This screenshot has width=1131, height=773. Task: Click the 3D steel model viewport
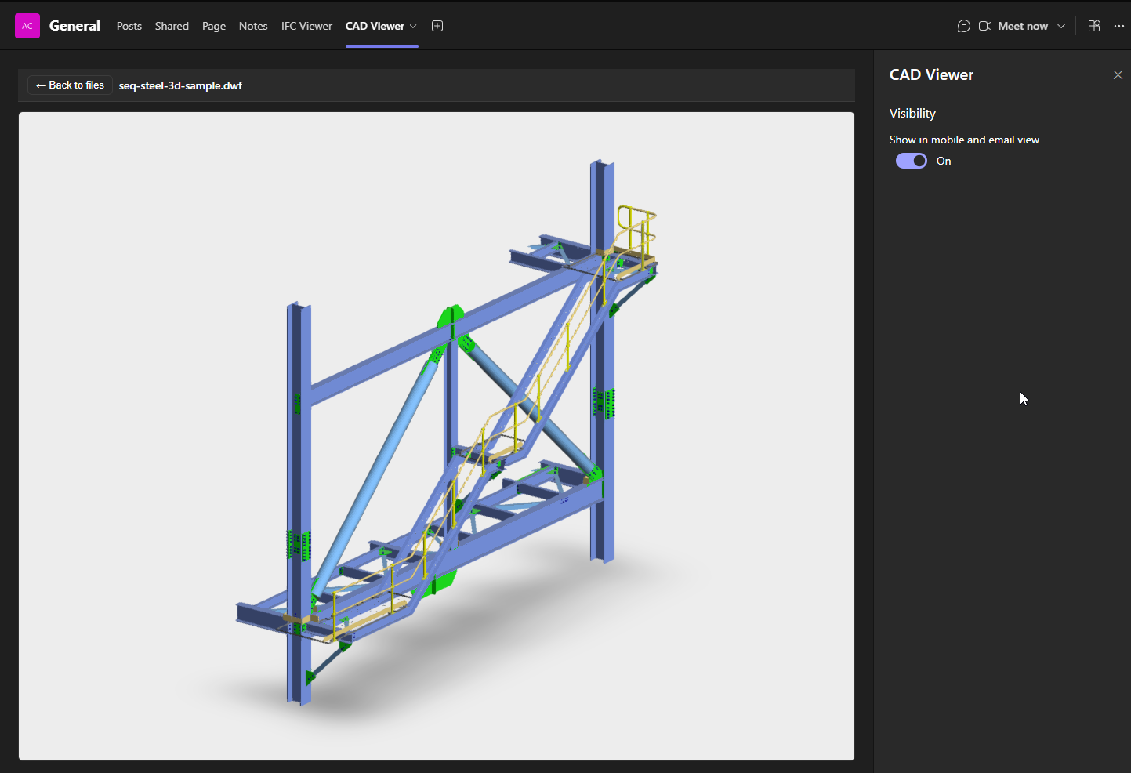point(437,436)
